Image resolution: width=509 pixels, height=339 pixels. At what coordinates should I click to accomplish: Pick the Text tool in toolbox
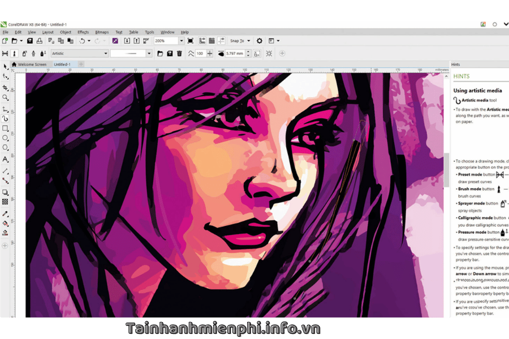pos(5,159)
